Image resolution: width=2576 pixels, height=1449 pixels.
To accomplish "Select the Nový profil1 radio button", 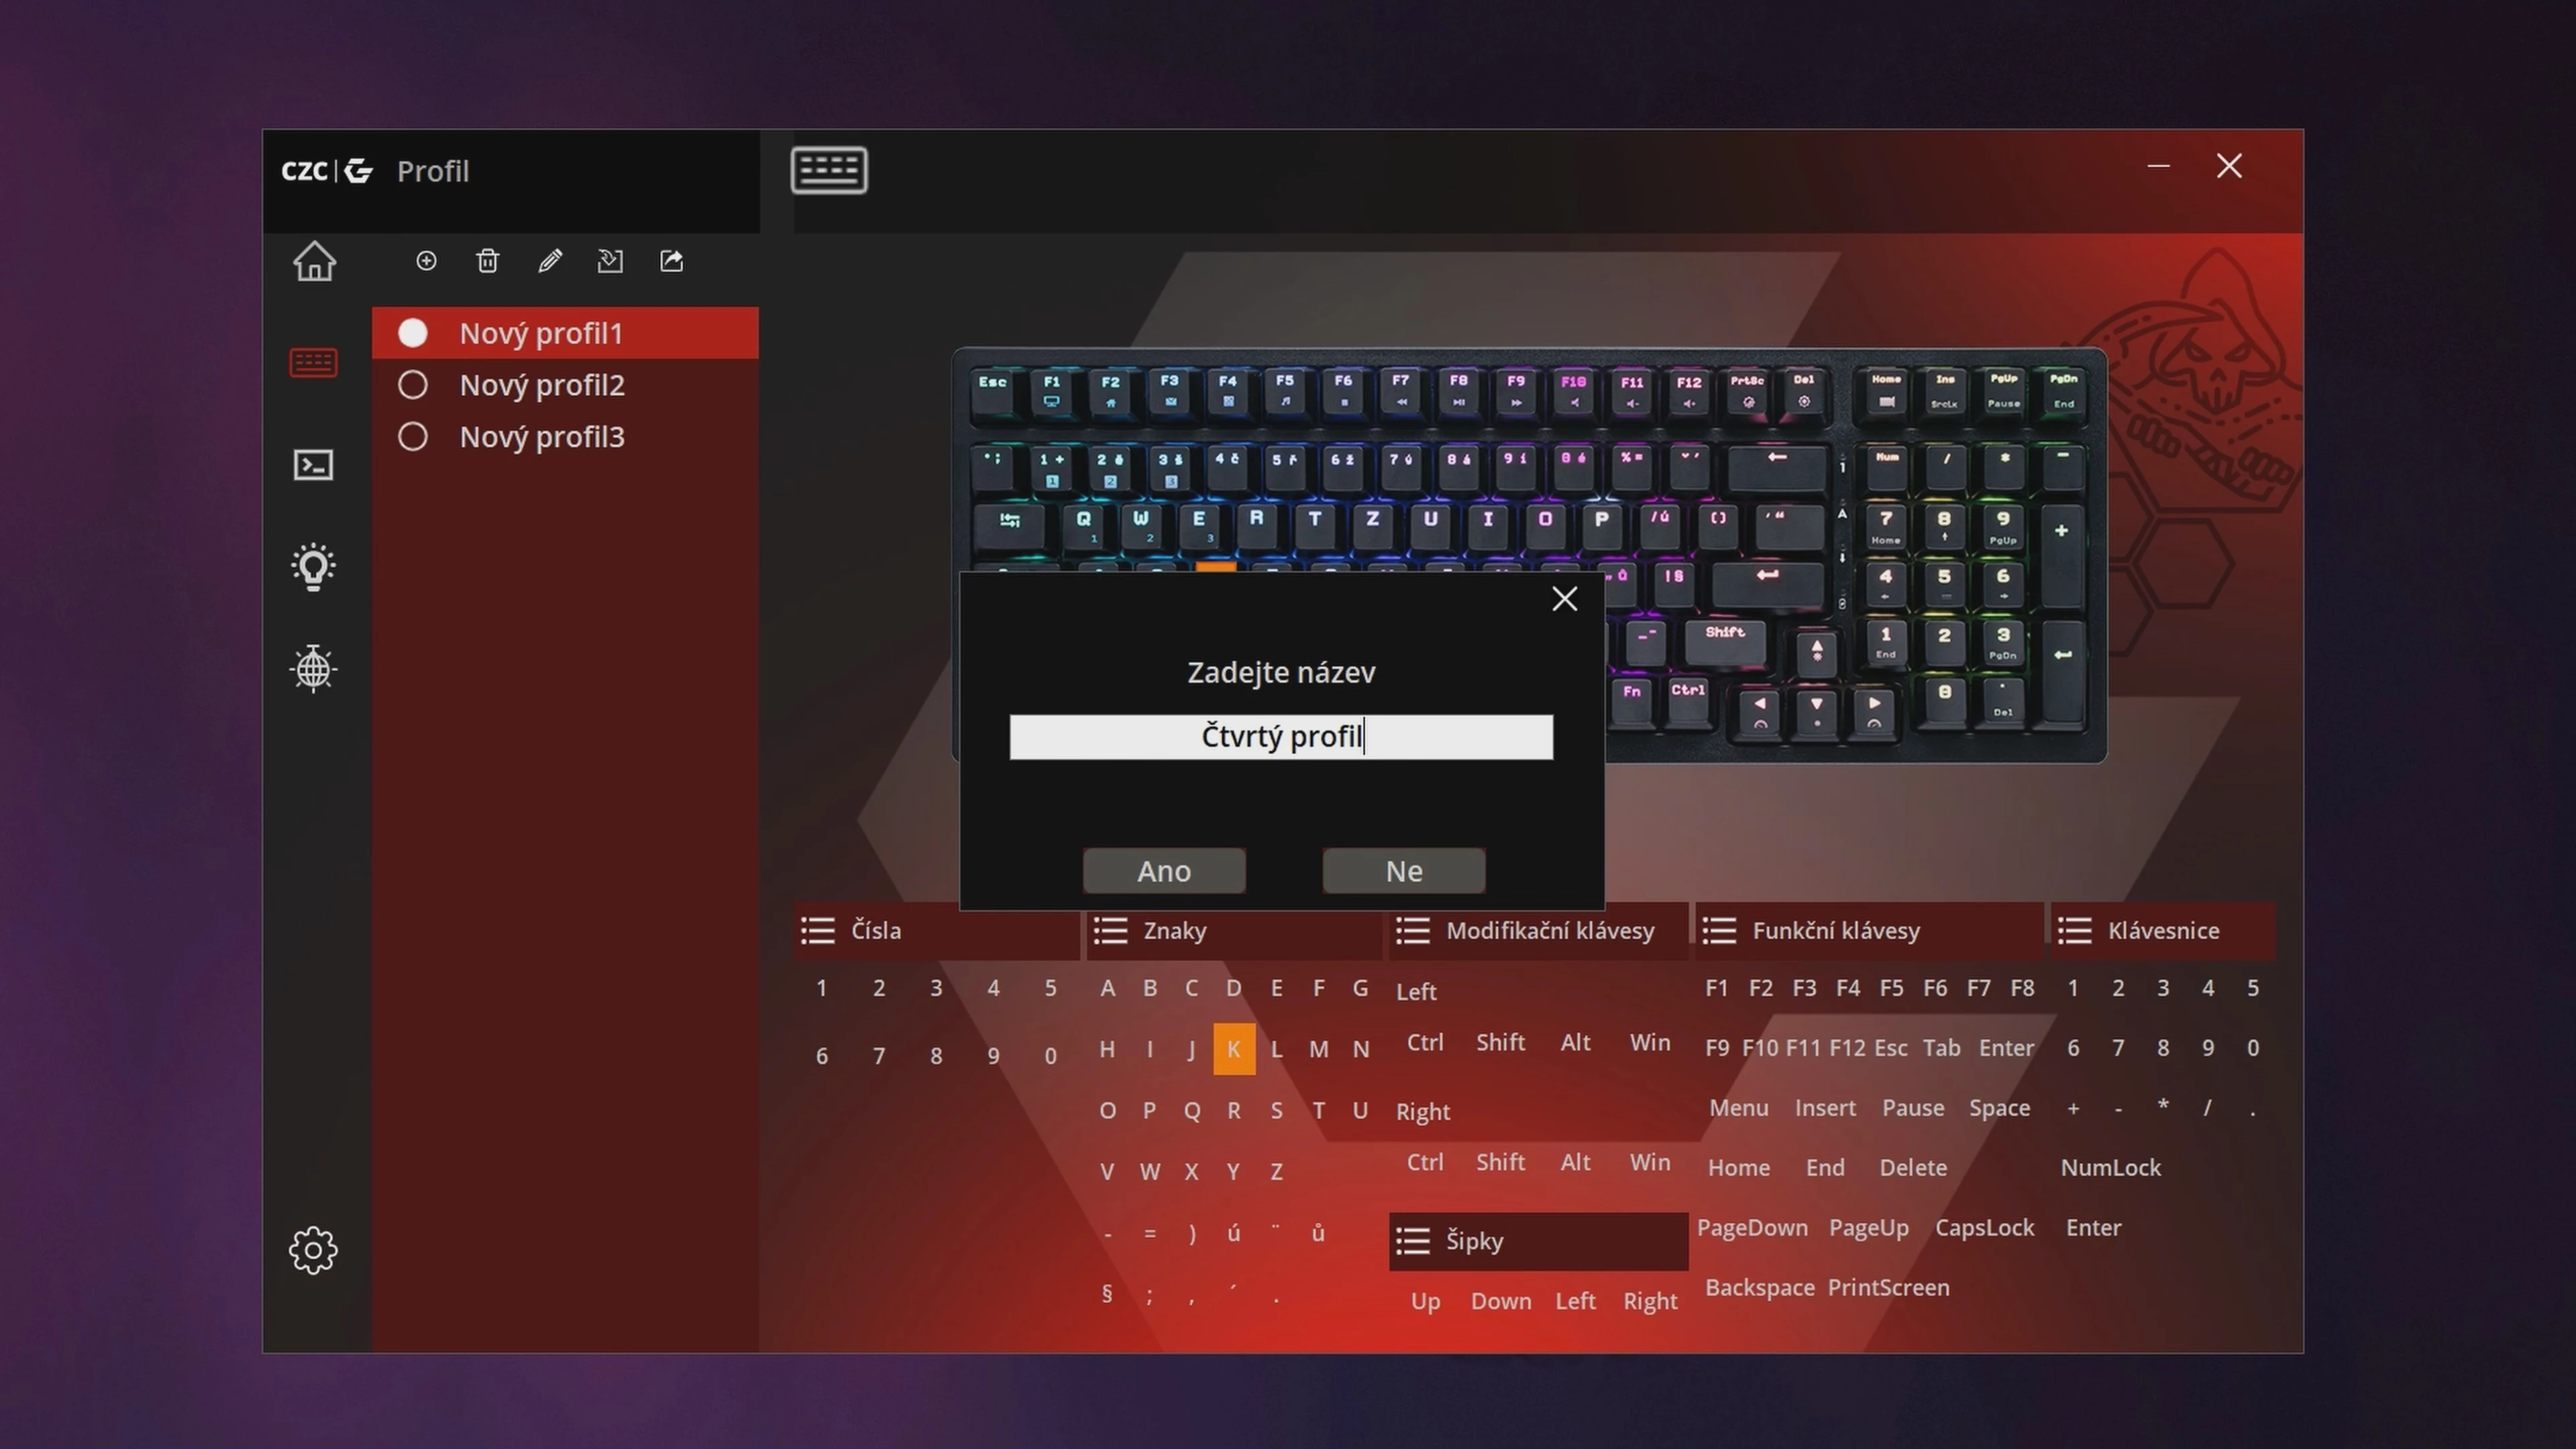I will tap(413, 333).
